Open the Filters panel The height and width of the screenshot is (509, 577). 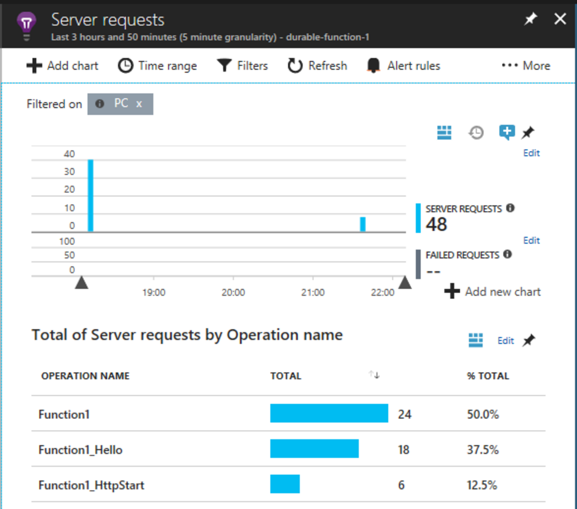[x=242, y=66]
